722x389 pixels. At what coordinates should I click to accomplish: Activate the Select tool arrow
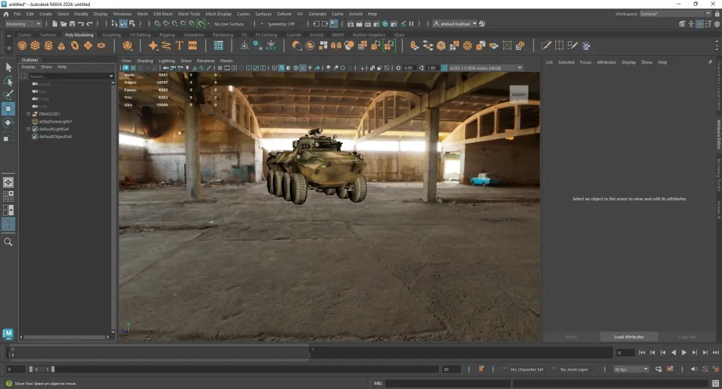8,67
